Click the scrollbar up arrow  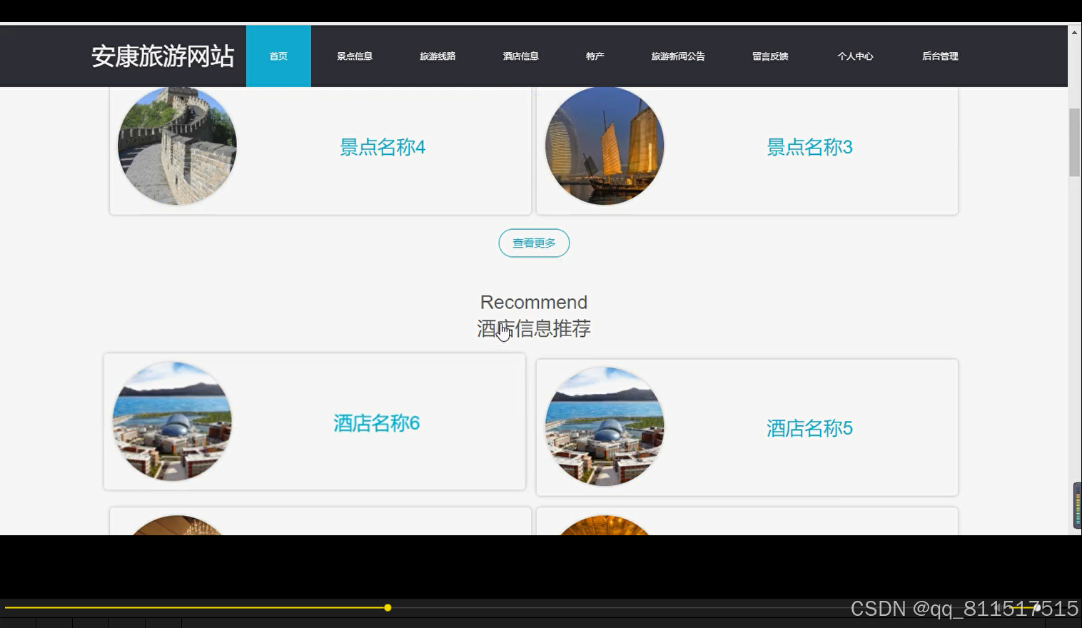[x=1073, y=31]
